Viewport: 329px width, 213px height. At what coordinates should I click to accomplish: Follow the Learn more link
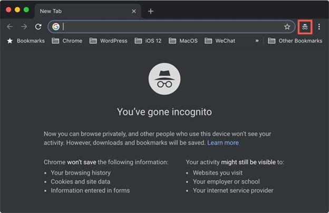pyautogui.click(x=223, y=143)
